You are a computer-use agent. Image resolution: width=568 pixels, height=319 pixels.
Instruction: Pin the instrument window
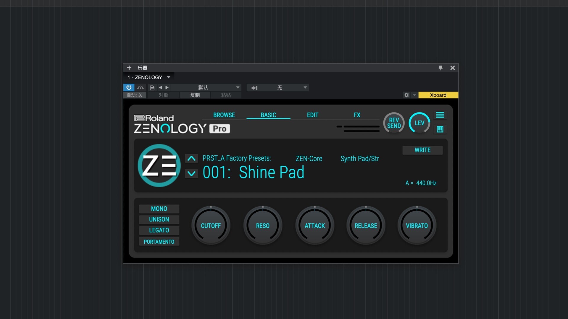coord(440,68)
